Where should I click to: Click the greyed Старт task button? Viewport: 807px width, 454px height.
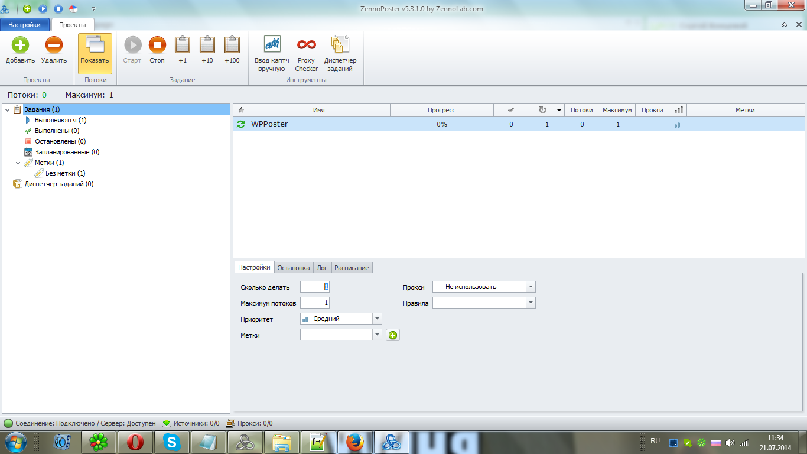132,51
